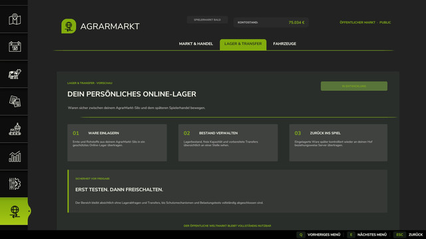Click the 75.034 € balance value
The width and height of the screenshot is (426, 239).
pyautogui.click(x=296, y=23)
